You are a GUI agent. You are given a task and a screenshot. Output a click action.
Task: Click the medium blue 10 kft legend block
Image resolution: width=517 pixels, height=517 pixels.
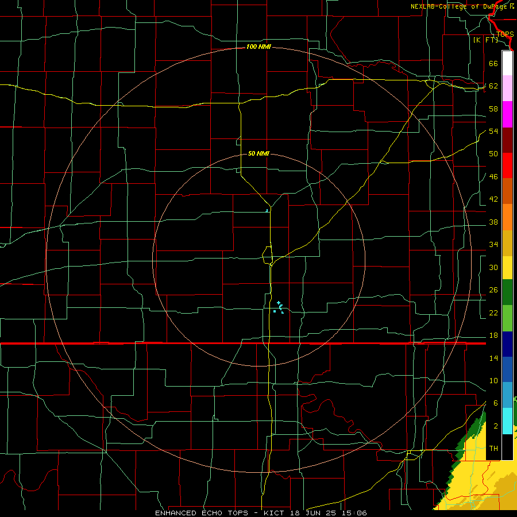507,369
